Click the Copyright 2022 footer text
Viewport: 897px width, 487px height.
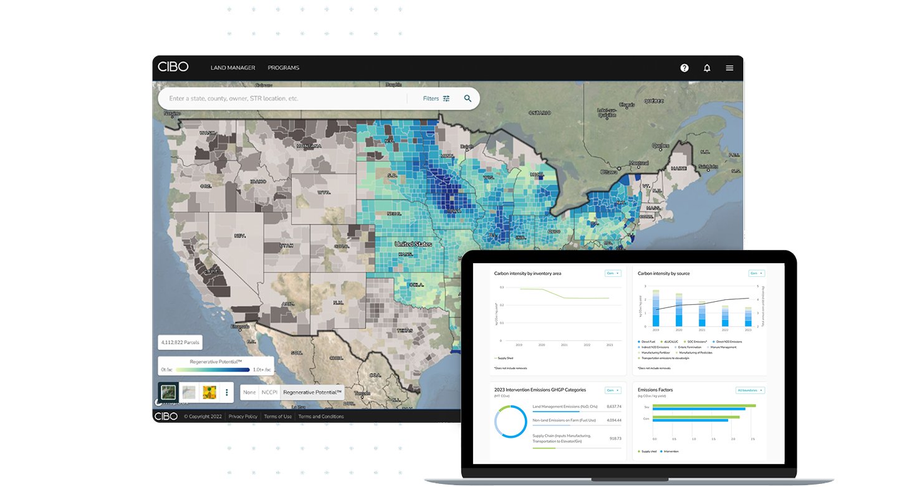click(203, 417)
